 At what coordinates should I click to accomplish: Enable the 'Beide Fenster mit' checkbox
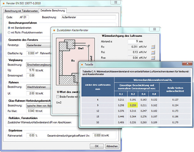tap(58, 96)
